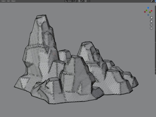Toggle proportional editing
Image resolution: width=156 pixels, height=117 pixels.
click(85, 1)
